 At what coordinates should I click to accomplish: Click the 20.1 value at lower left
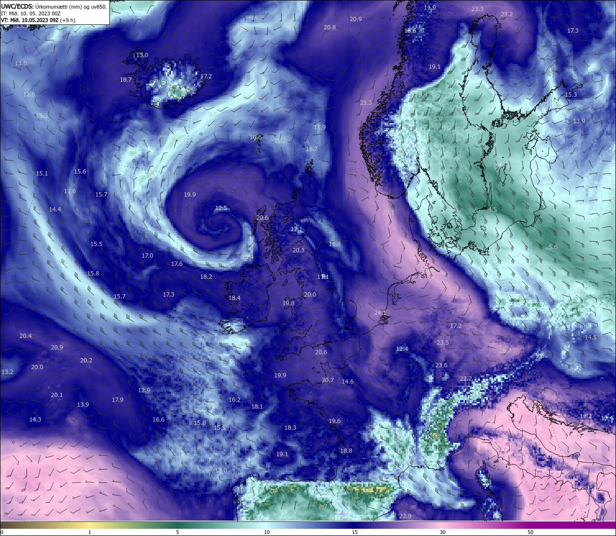pos(57,395)
